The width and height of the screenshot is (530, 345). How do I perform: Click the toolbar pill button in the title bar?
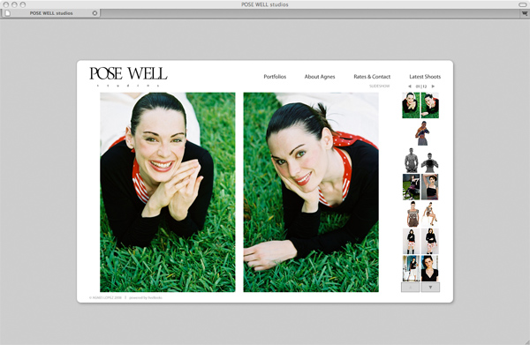pyautogui.click(x=522, y=4)
